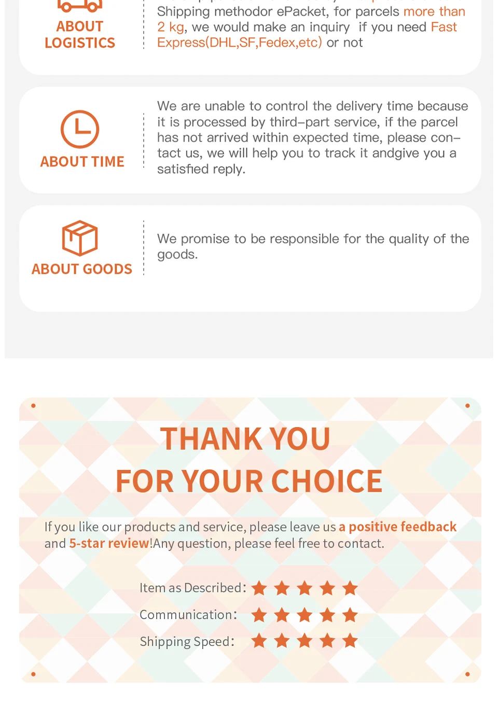
Task: Click the box icon above About Goods
Action: (80, 238)
